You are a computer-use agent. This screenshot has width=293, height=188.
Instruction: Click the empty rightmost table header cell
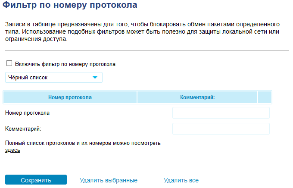tap(264, 97)
